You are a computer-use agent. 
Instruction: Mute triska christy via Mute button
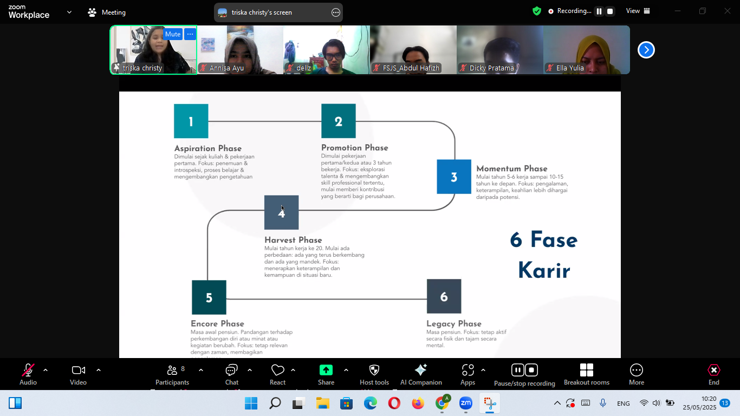[173, 34]
